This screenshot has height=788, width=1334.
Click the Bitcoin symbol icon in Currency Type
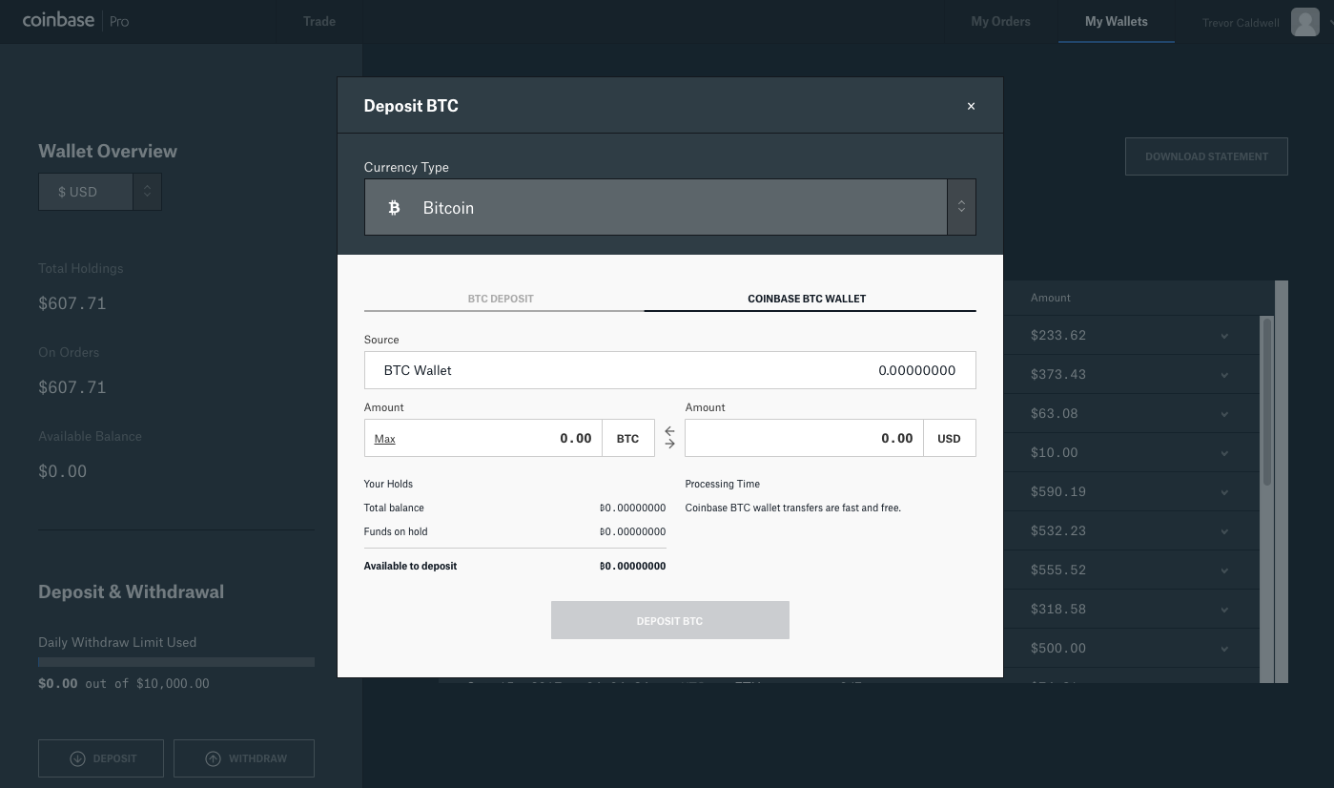pos(394,207)
